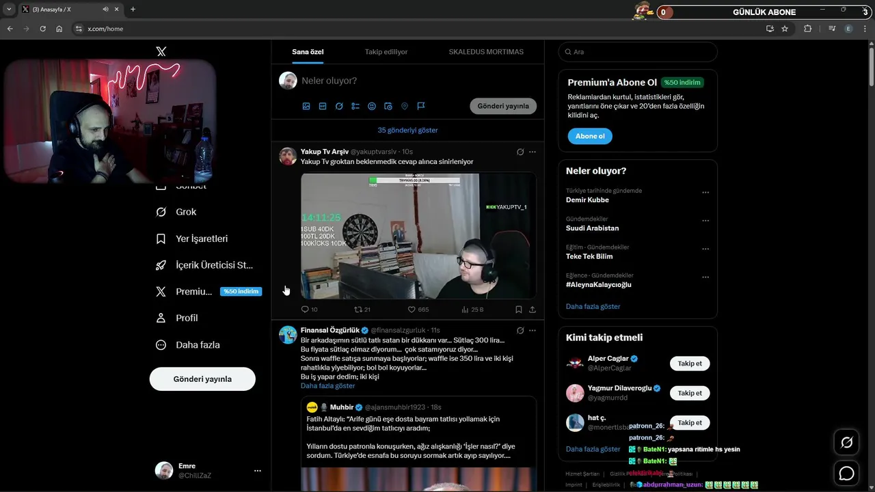Screen dimensions: 875x492
Task: Go to Profil page
Action: (177, 318)
